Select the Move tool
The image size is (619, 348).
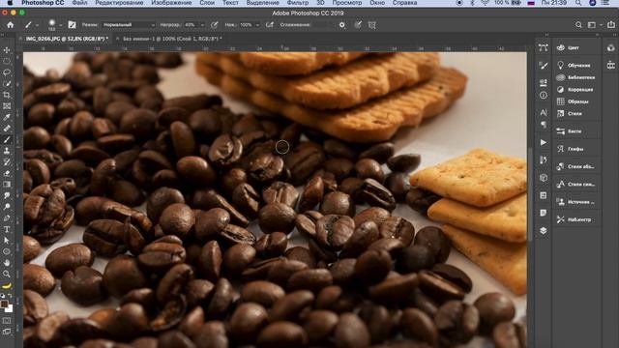click(x=7, y=50)
